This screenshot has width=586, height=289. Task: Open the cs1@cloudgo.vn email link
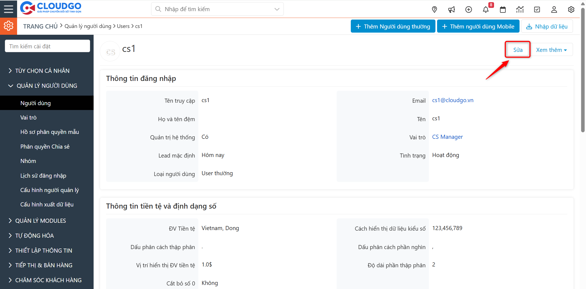453,100
